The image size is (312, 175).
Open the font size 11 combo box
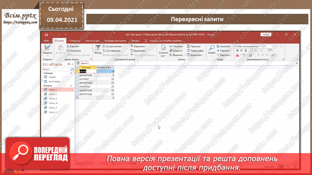[x=269, y=46]
